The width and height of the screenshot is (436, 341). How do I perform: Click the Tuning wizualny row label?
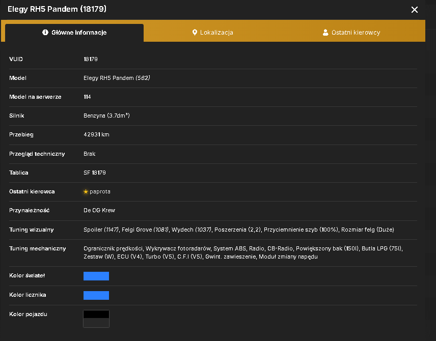pyautogui.click(x=32, y=230)
